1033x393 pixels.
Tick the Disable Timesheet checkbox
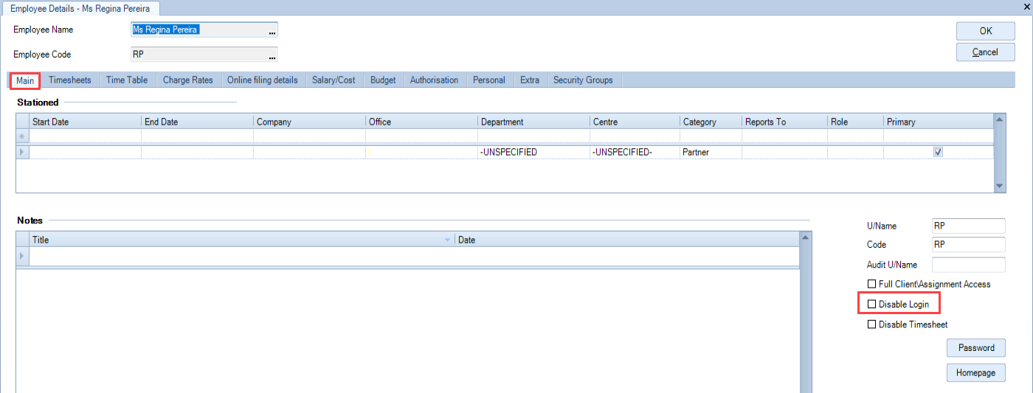pyautogui.click(x=872, y=324)
